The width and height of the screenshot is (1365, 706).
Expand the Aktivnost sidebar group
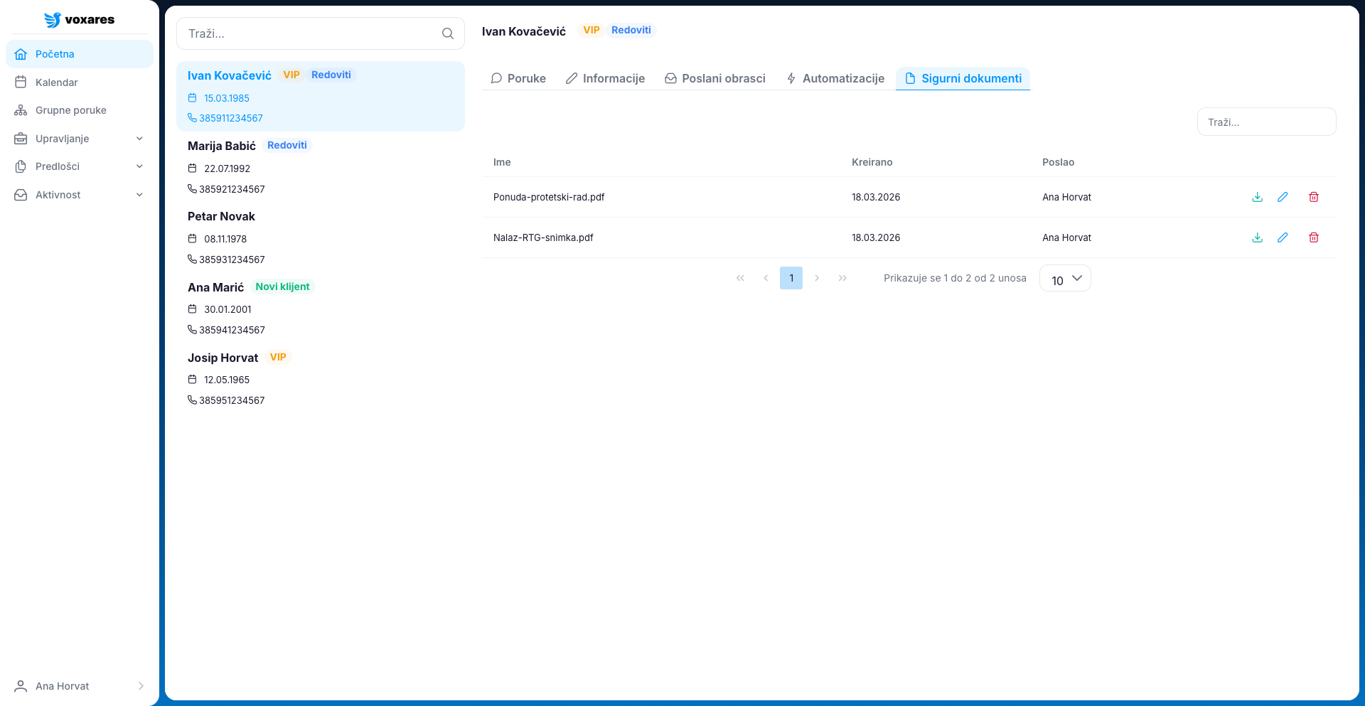point(79,195)
